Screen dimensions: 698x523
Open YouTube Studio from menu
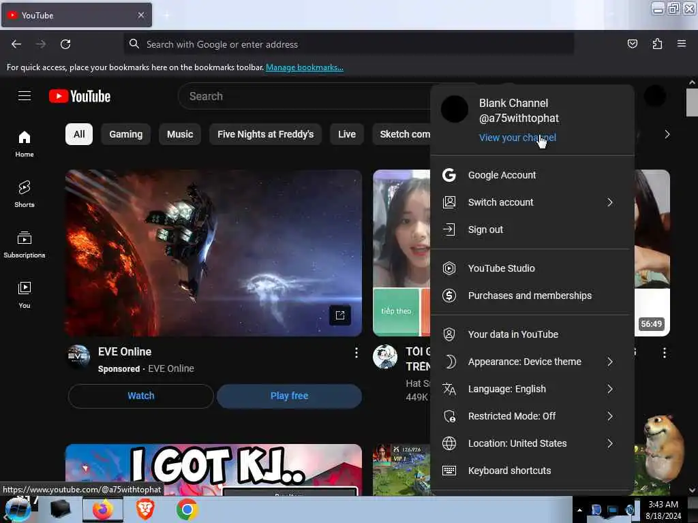(x=532, y=268)
